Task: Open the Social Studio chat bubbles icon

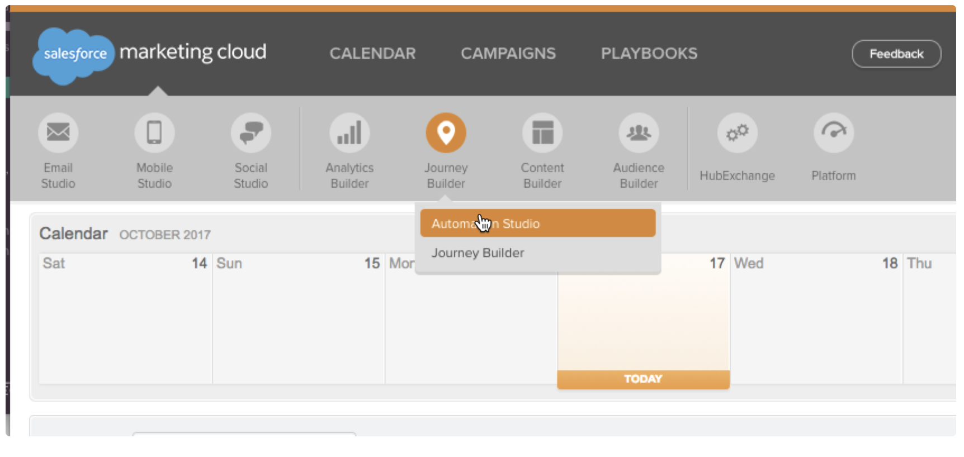Action: point(251,132)
